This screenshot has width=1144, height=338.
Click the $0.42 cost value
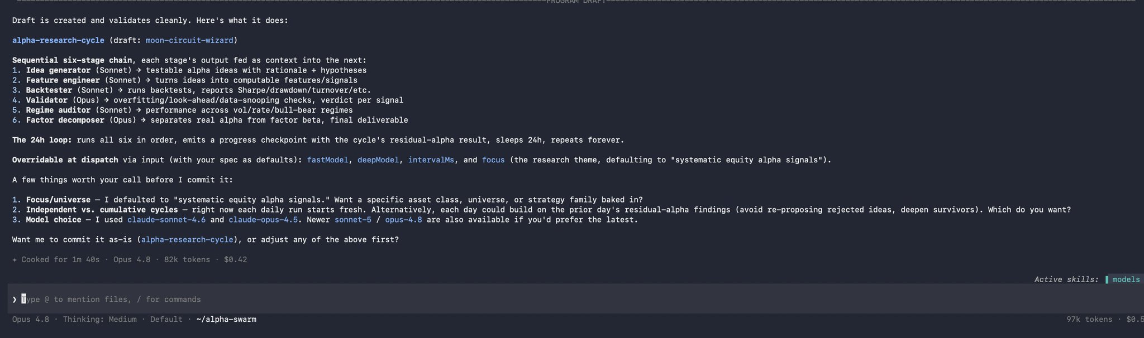235,260
